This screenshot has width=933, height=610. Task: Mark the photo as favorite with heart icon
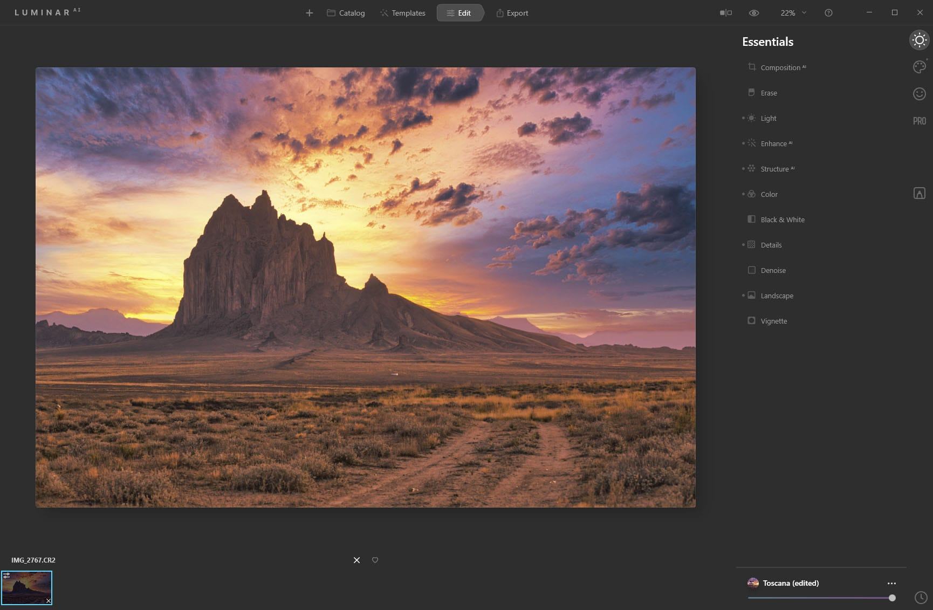point(375,560)
